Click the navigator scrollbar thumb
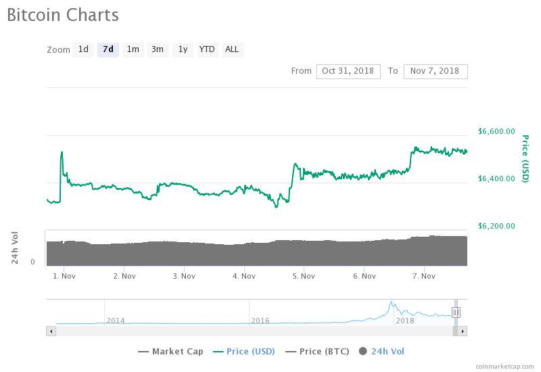This screenshot has width=541, height=372. (x=455, y=331)
